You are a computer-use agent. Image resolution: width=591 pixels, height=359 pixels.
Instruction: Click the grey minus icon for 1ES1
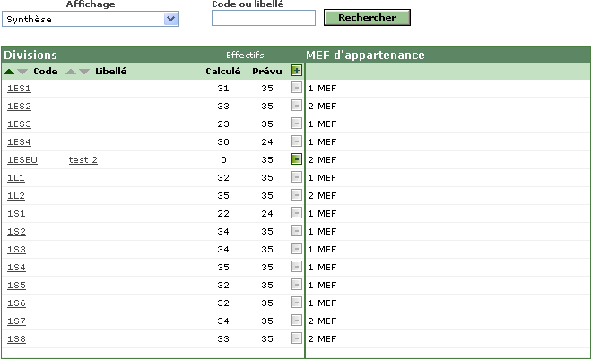coord(297,88)
